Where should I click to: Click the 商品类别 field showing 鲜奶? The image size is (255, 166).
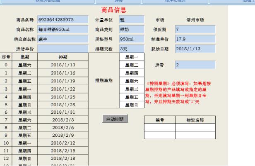(x=131, y=30)
